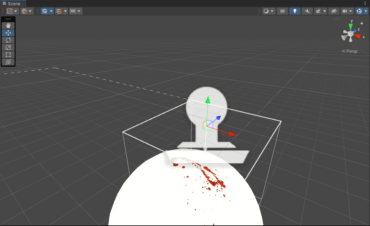Click the tool handle rotation globe icon
The width and height of the screenshot is (370, 226).
click(x=25, y=11)
